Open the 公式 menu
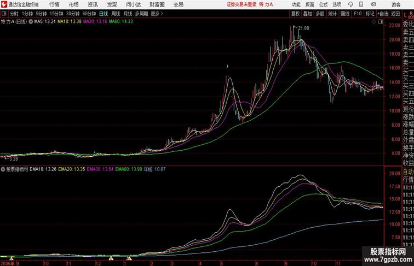 click(323, 4)
